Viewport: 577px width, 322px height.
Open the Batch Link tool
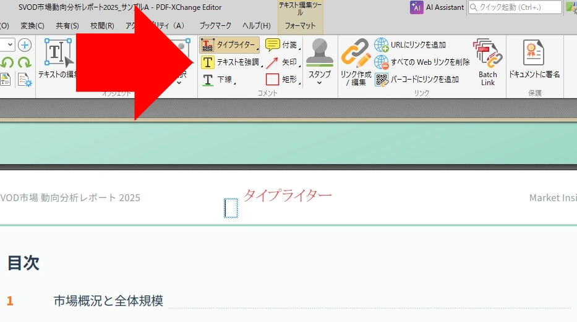(x=487, y=62)
